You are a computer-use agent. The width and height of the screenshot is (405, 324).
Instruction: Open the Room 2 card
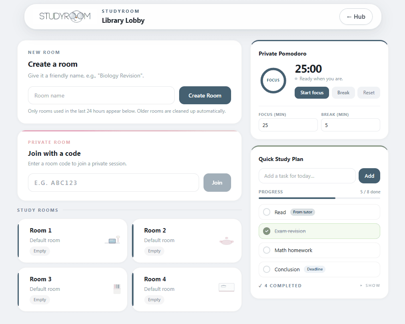click(x=187, y=241)
